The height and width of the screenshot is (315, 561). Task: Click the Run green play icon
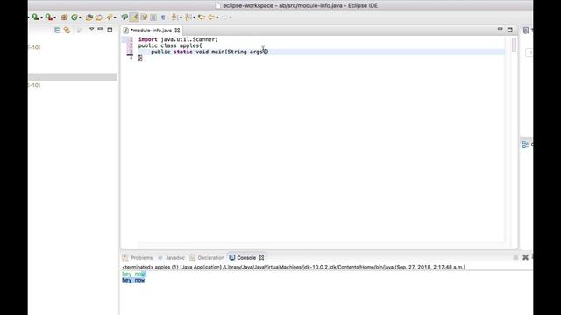pyautogui.click(x=35, y=17)
